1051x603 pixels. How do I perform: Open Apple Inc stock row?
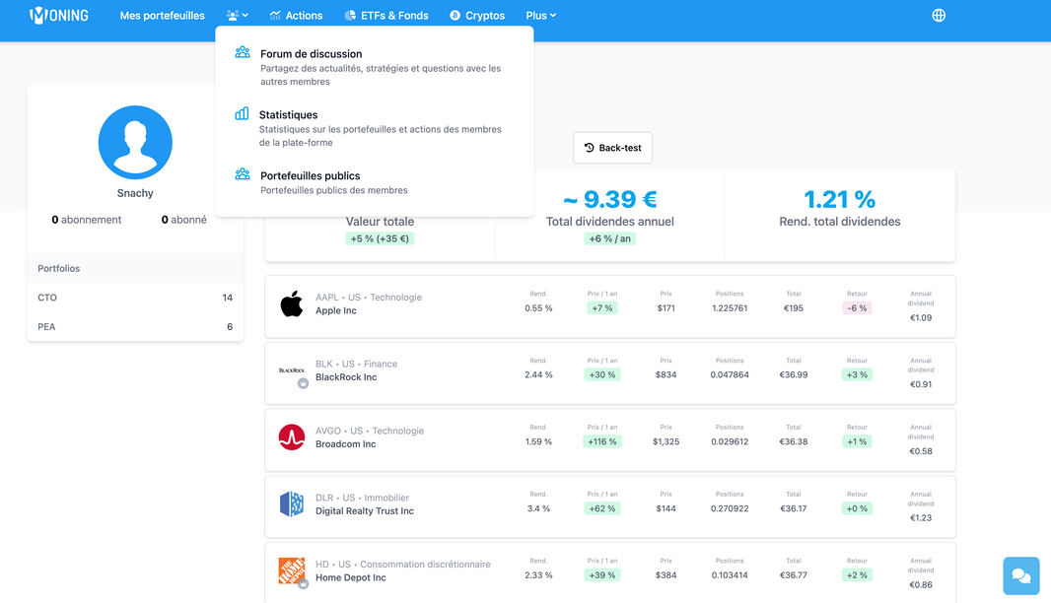tap(610, 306)
